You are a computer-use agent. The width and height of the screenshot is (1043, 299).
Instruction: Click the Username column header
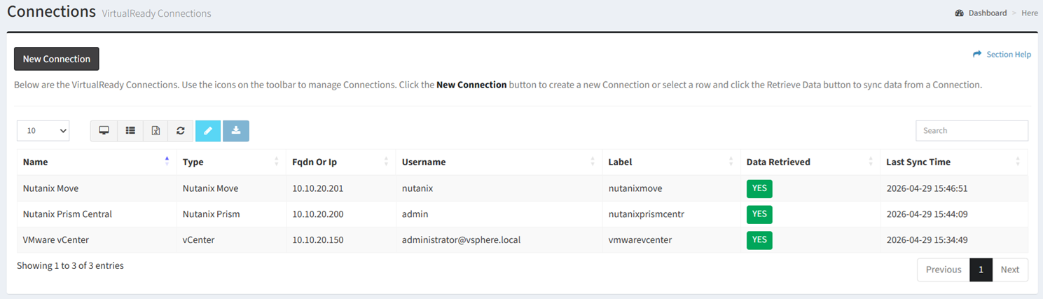coord(499,162)
